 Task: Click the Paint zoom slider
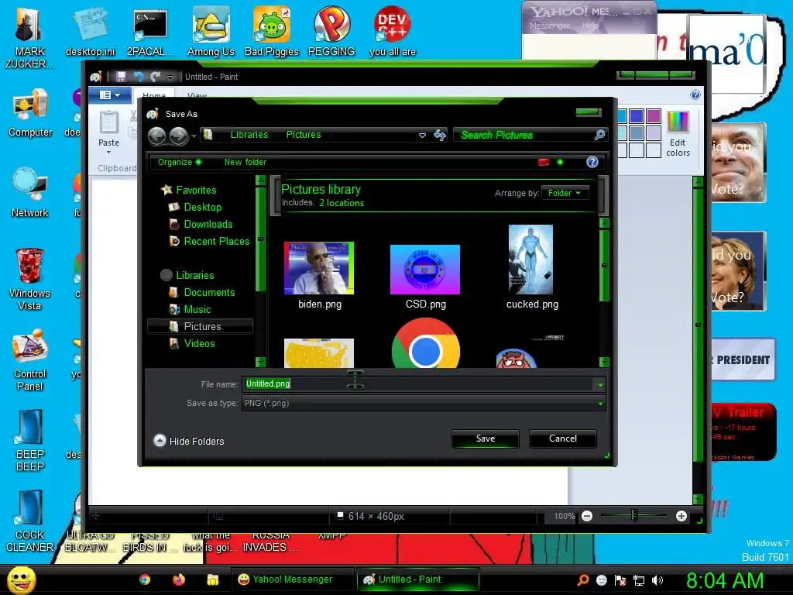point(634,516)
